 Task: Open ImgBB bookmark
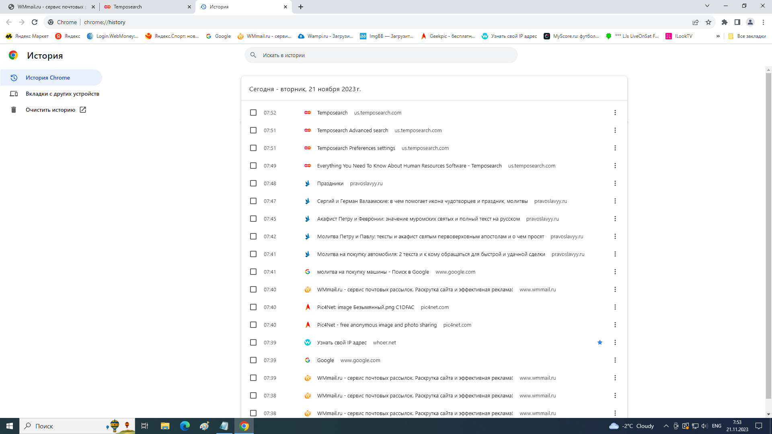point(386,36)
